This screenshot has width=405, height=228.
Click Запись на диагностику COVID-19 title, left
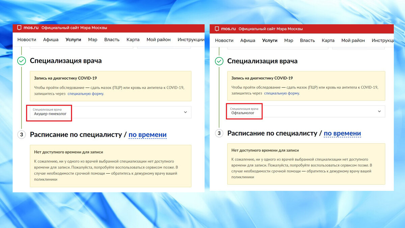[65, 78]
